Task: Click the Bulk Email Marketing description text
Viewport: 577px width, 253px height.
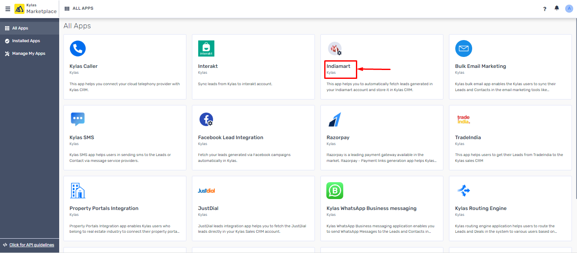Action: [x=506, y=86]
